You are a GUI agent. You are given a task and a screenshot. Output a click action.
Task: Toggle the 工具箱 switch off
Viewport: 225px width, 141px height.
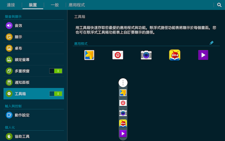click(56, 94)
